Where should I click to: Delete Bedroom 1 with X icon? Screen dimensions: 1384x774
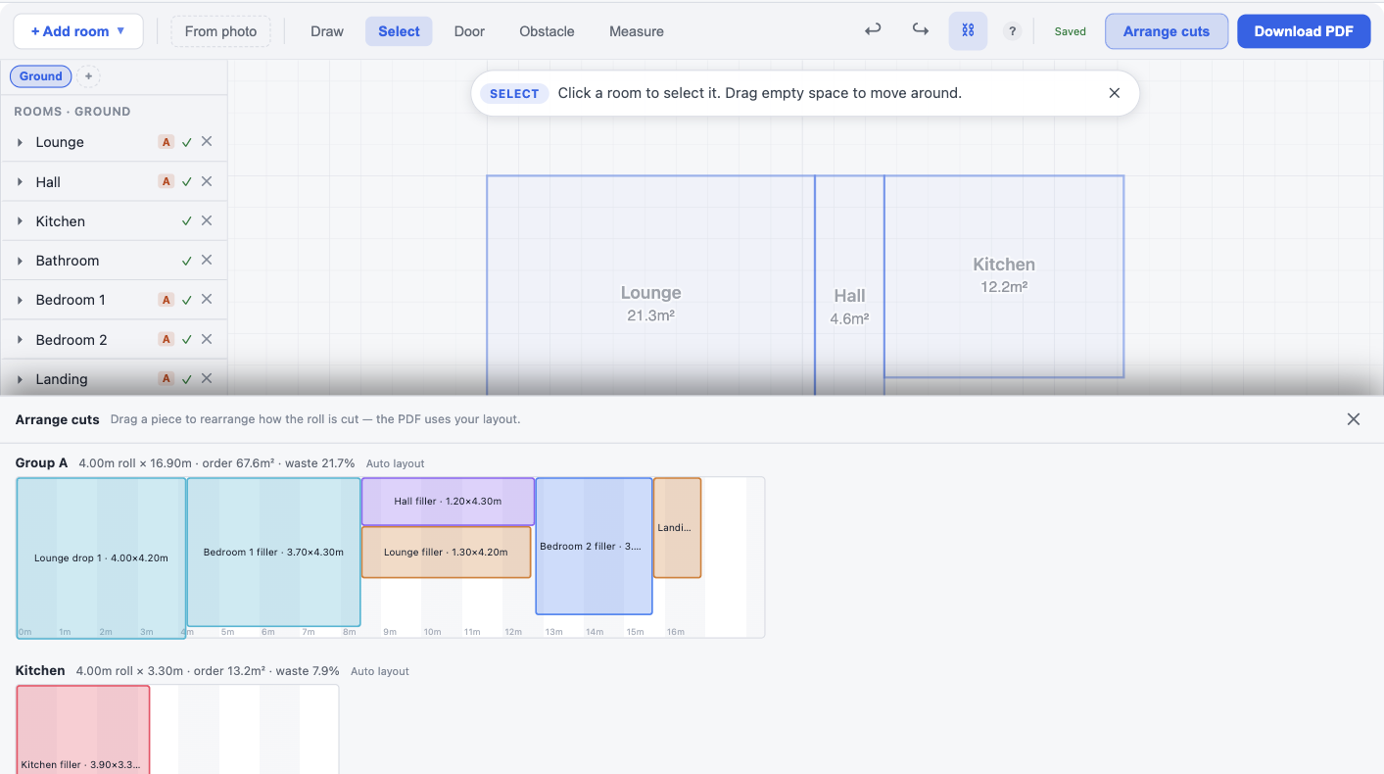[x=207, y=299]
